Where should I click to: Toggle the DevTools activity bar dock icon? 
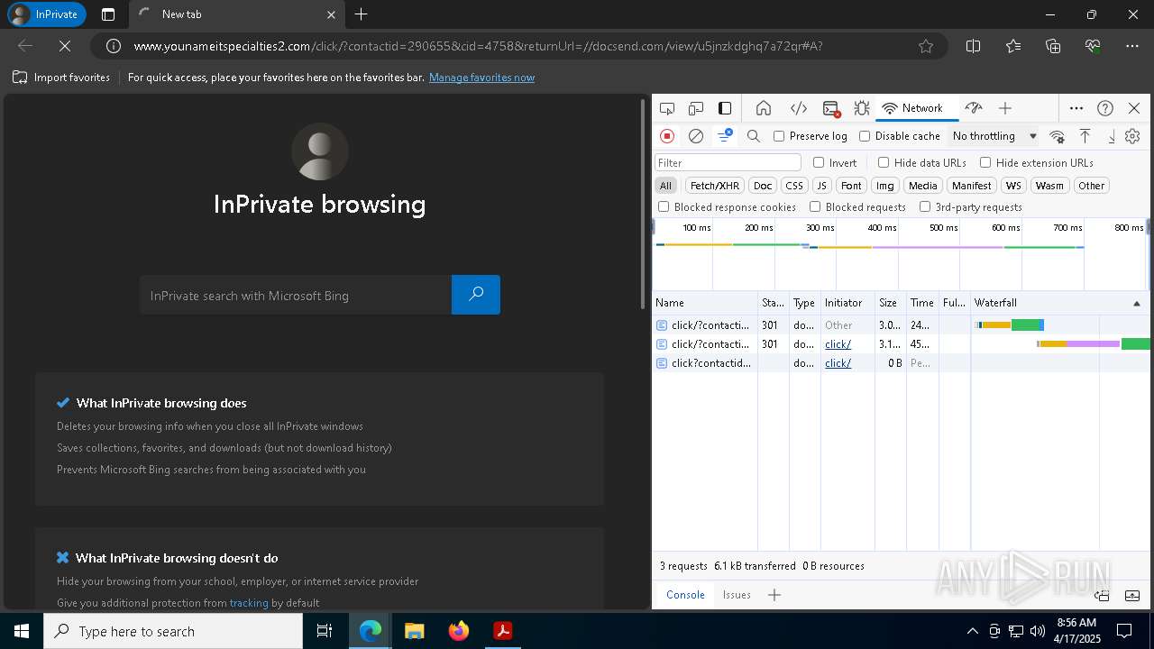point(725,108)
